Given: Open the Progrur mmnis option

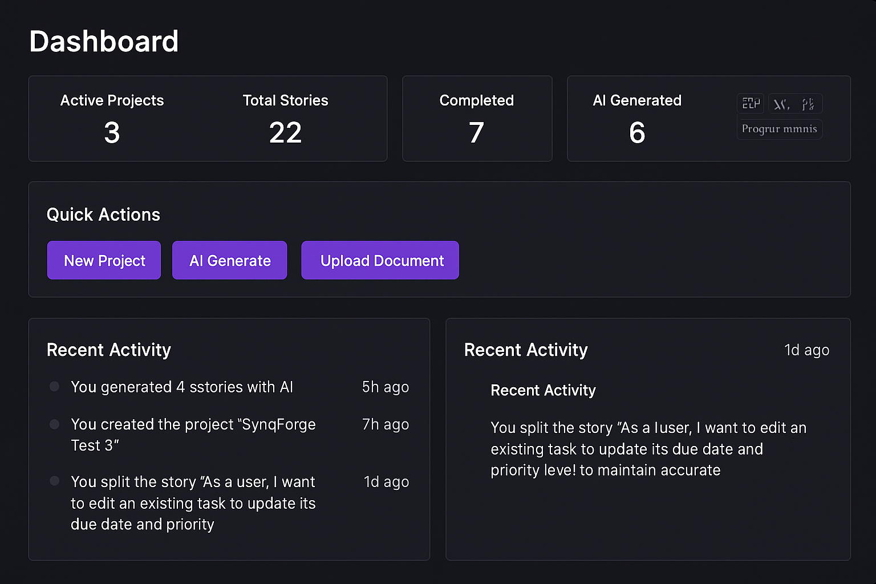Looking at the screenshot, I should pos(780,128).
